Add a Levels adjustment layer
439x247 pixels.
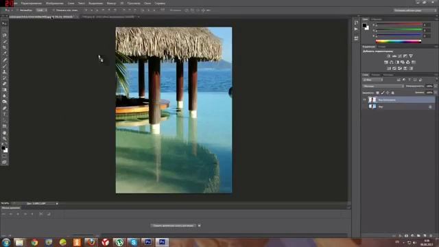pos(394,56)
